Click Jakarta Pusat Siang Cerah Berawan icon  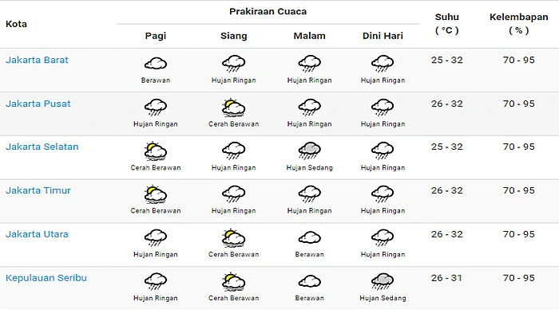(233, 108)
